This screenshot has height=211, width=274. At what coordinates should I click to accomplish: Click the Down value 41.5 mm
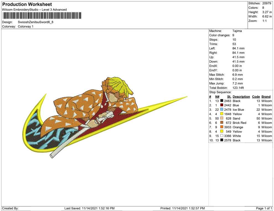coord(238,61)
